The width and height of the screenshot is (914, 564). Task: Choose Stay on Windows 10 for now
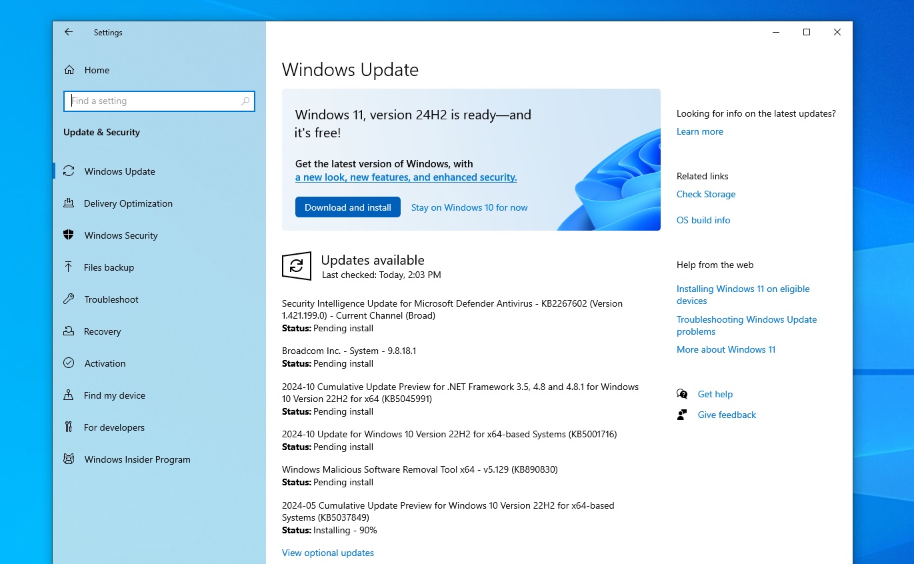(469, 207)
